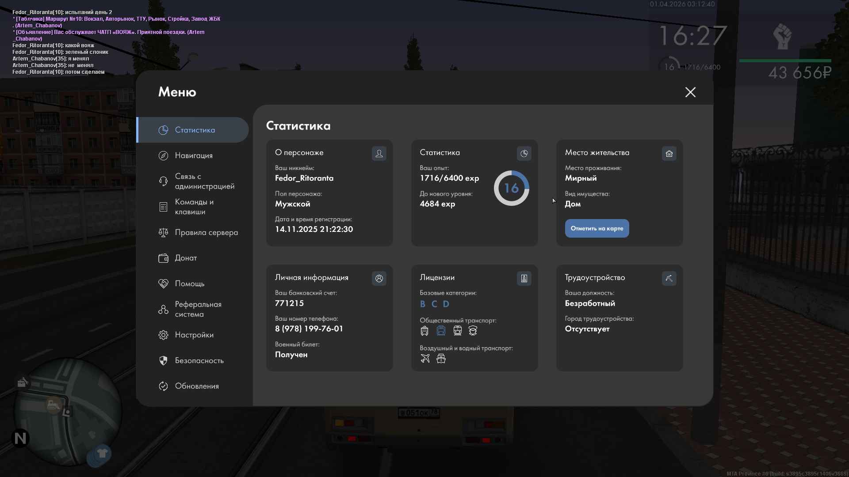
Task: Click the pickaxe icon in Трудоустройство card
Action: 669,278
